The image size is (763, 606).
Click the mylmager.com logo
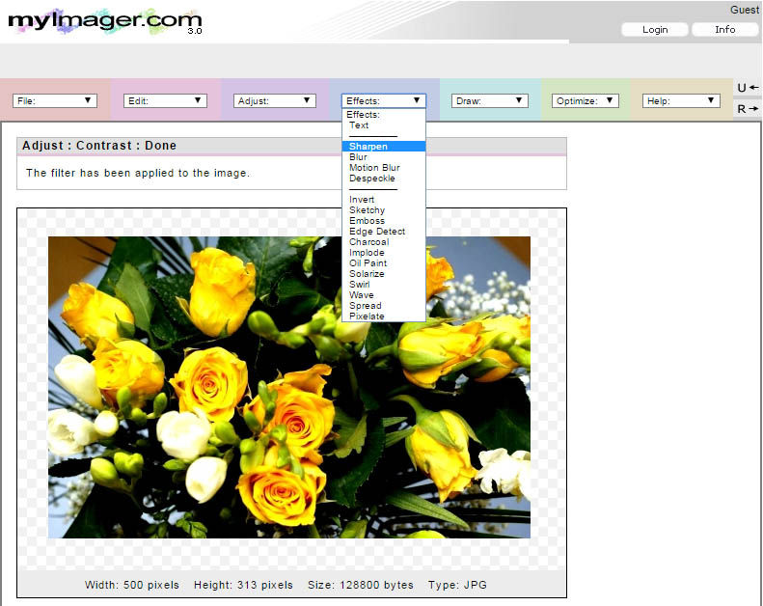(x=104, y=21)
